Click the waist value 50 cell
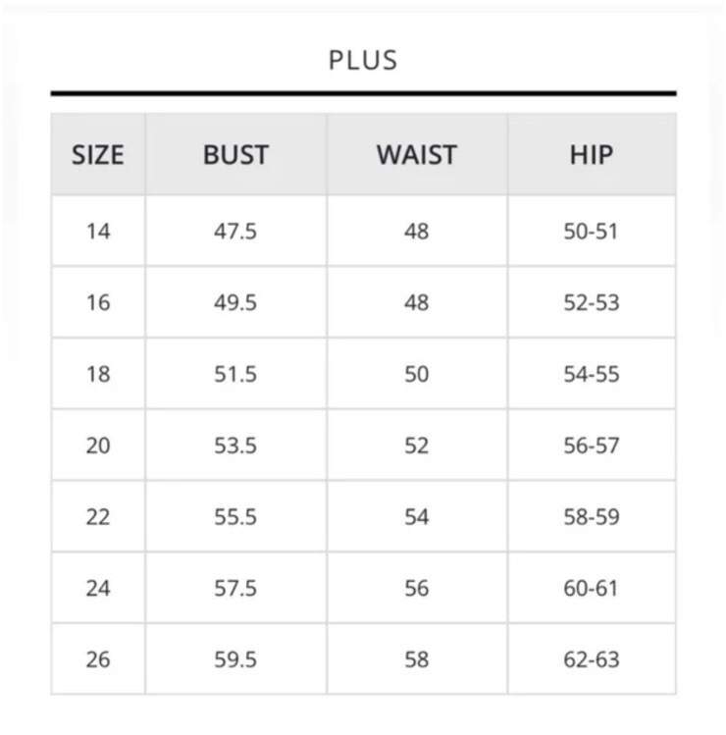Viewport: 726px width, 735px height. [417, 374]
